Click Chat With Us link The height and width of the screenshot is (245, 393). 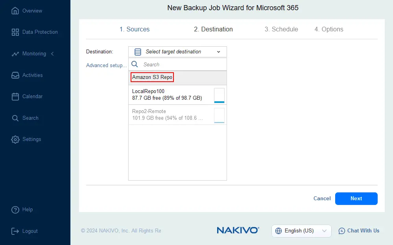coord(363,231)
